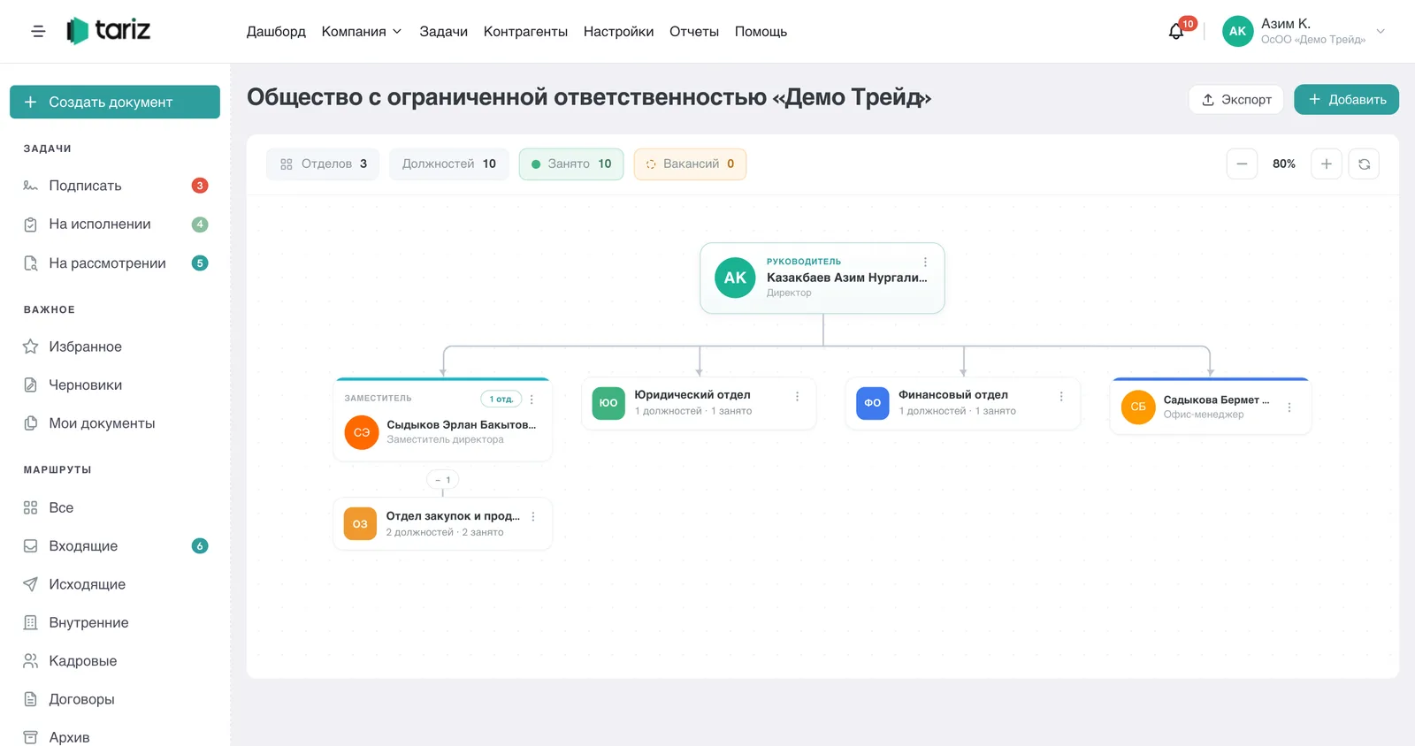1415x746 pixels.
Task: Click the archive box icon beside Архив
Action: 30,737
